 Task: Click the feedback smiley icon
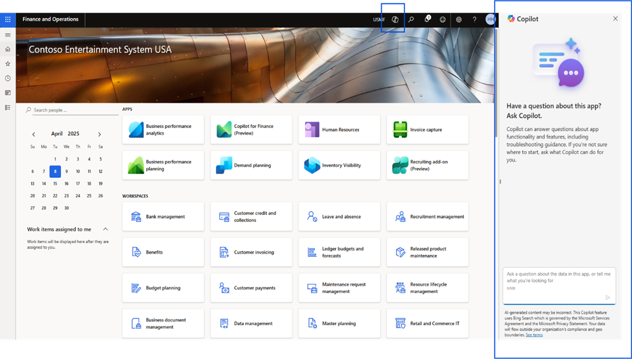click(443, 19)
